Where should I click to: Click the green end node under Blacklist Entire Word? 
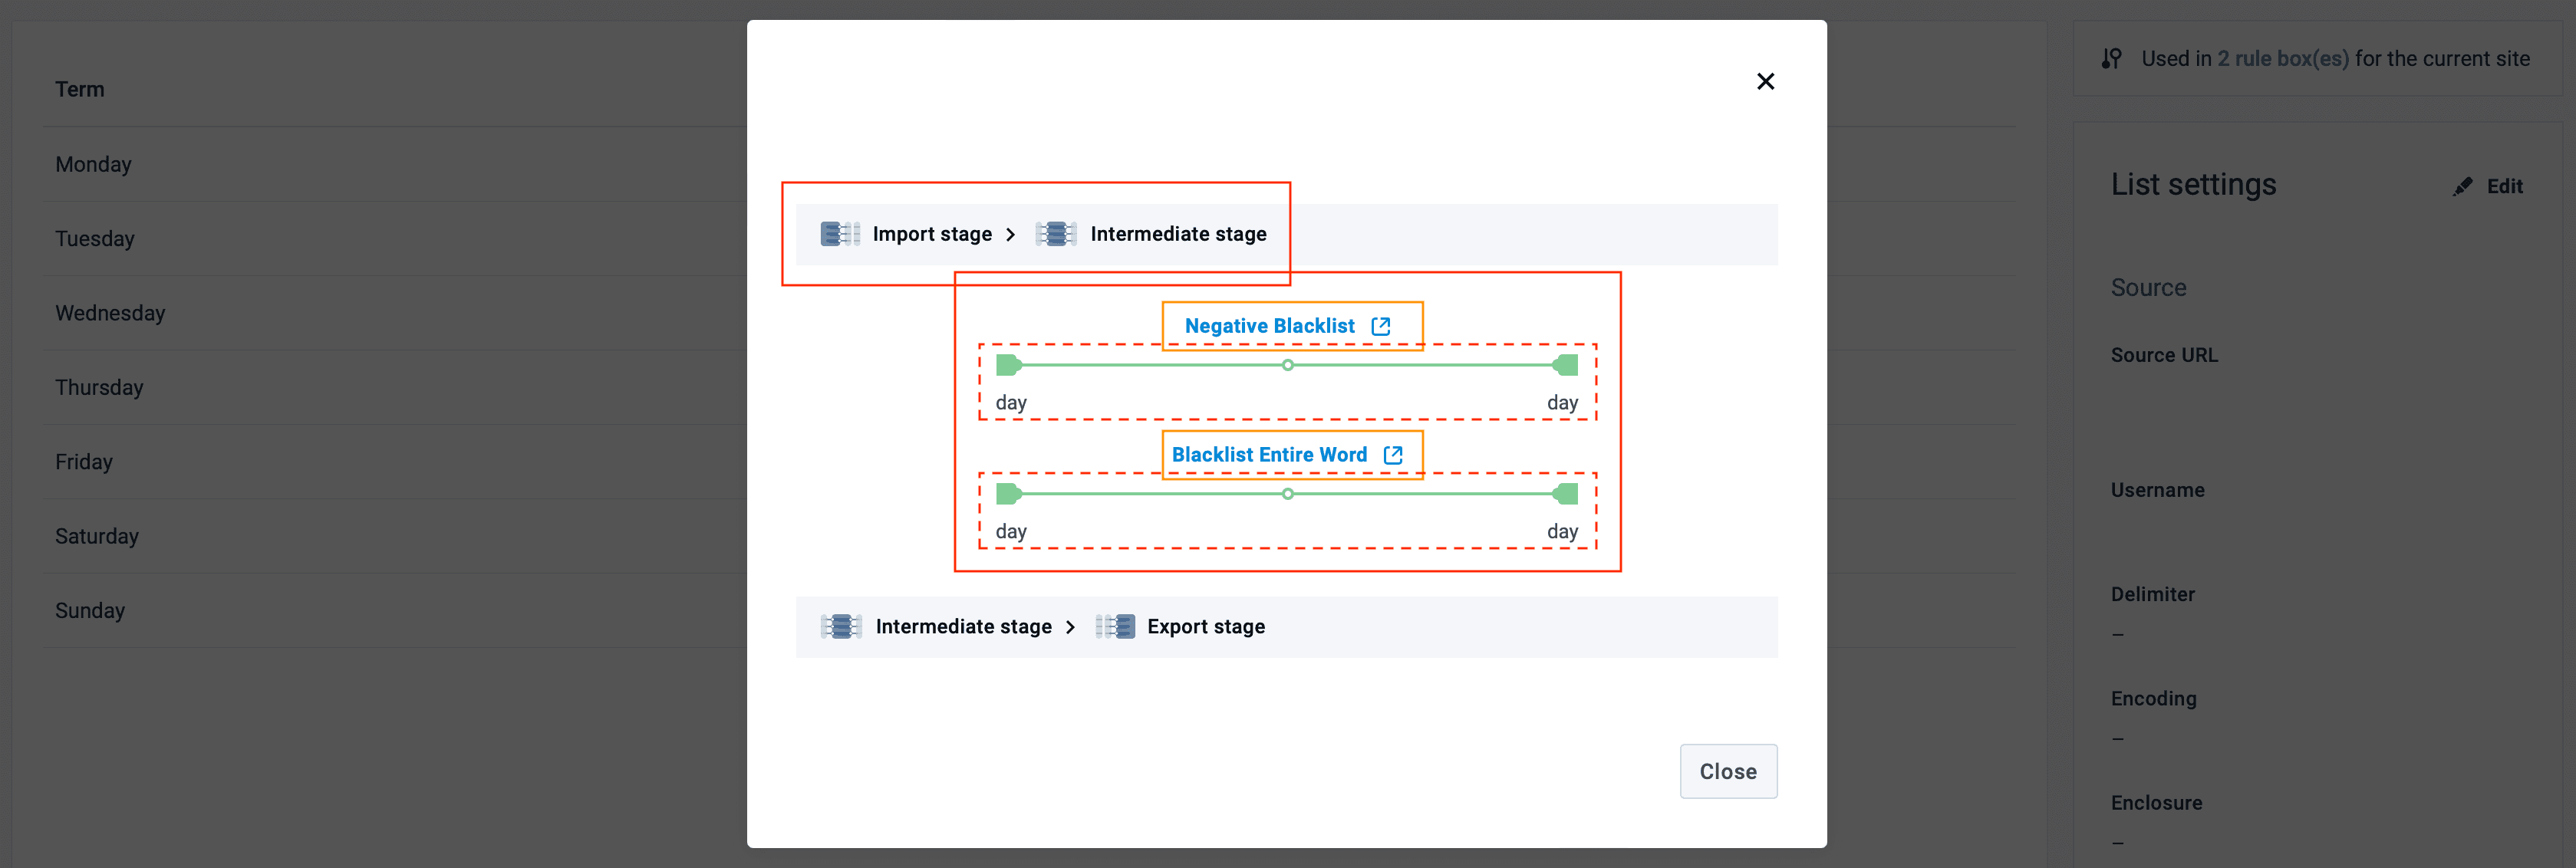(x=1566, y=494)
